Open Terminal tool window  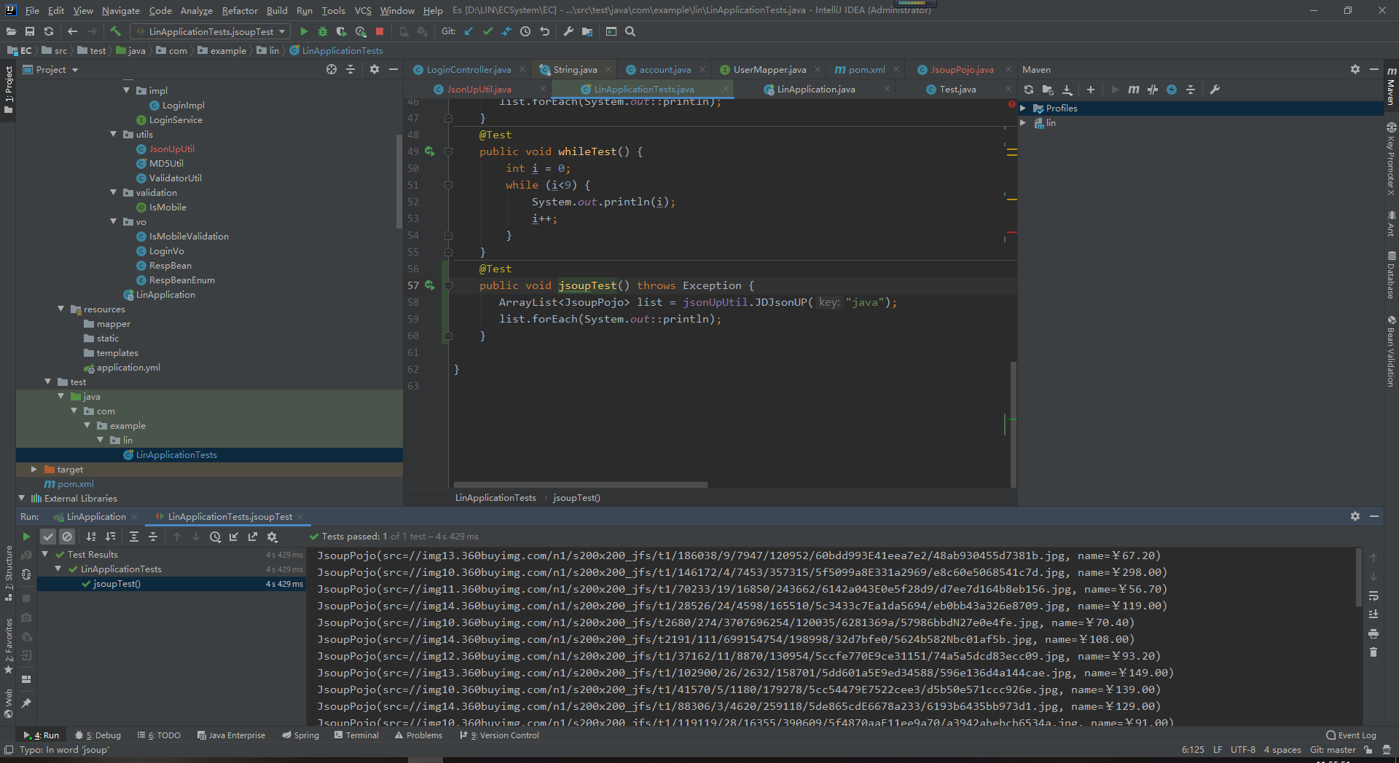coord(356,735)
